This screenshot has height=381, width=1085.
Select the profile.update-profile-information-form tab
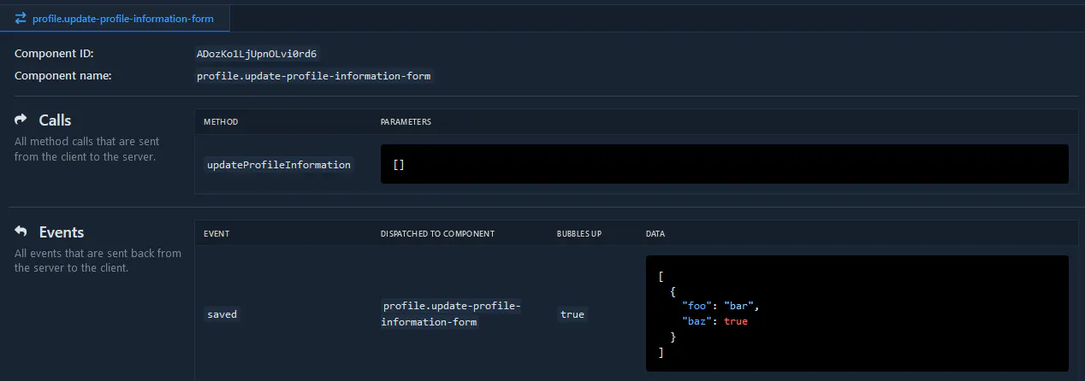pos(115,18)
